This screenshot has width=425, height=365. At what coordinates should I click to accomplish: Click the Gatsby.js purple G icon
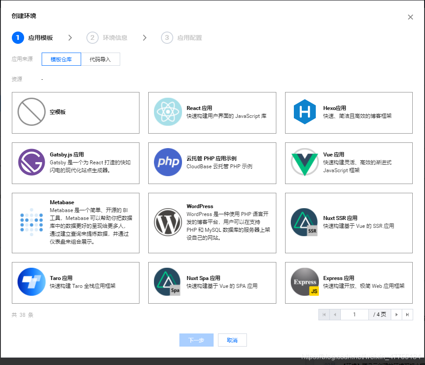(32, 162)
